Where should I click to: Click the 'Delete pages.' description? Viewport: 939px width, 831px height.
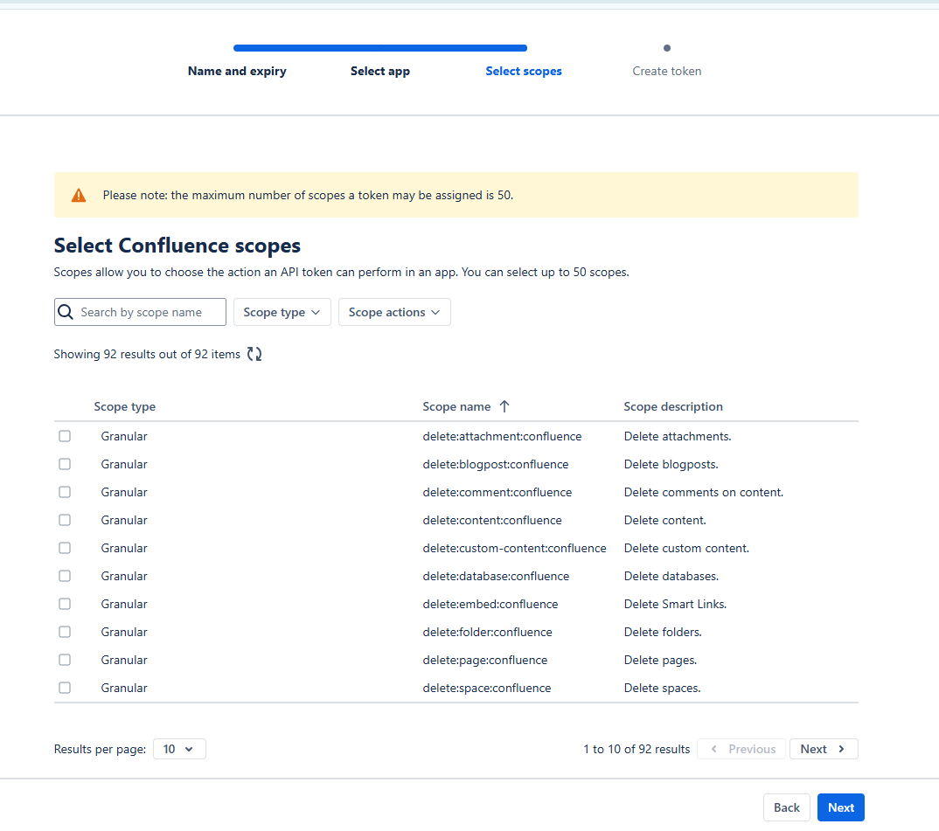point(660,660)
